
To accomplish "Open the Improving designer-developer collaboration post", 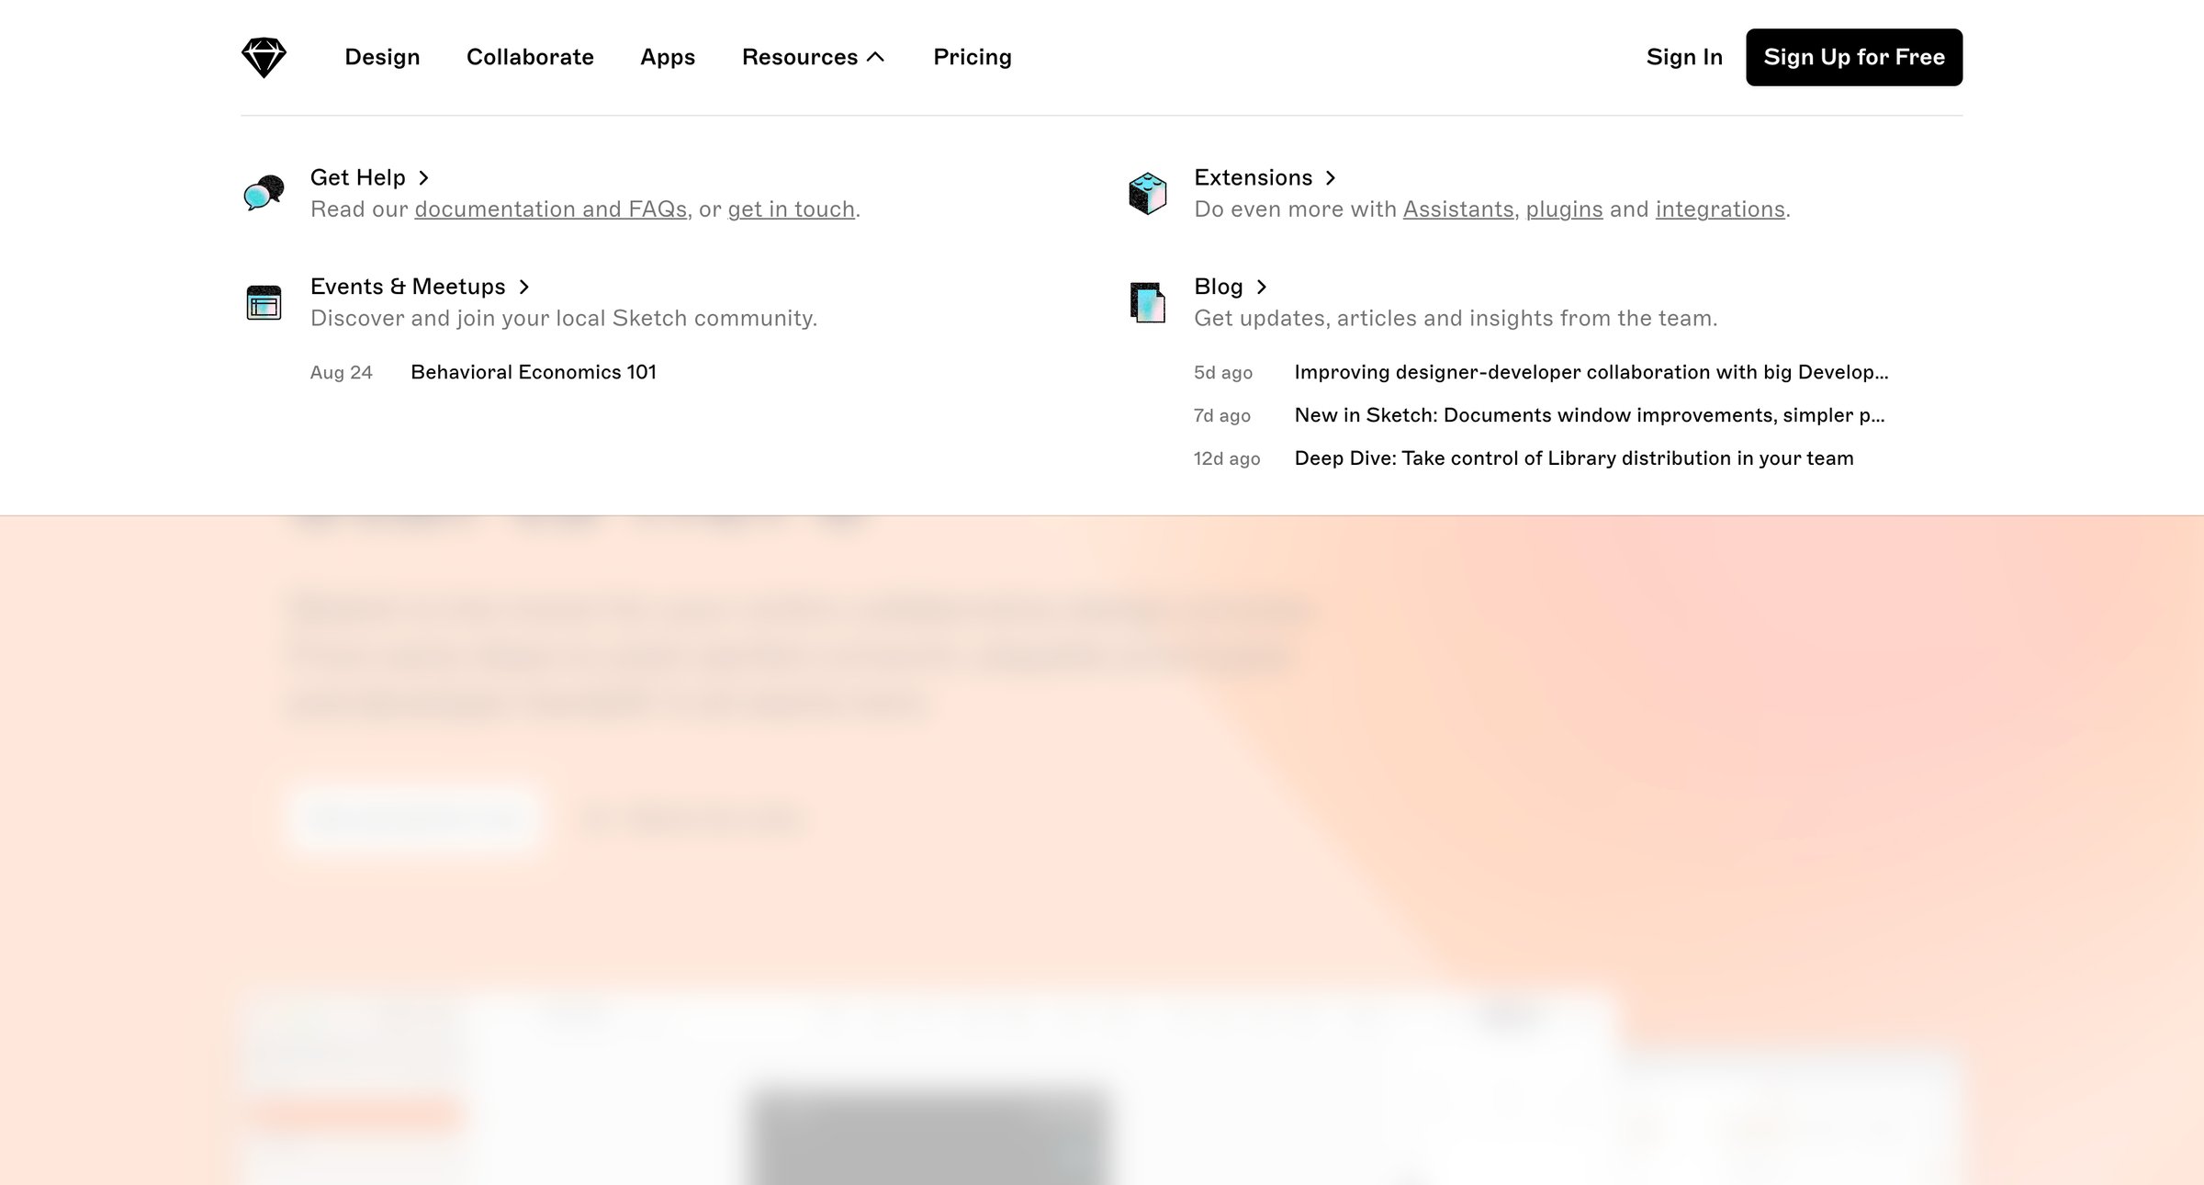I will [x=1591, y=372].
